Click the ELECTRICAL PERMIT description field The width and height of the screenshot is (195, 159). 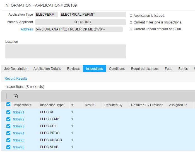93,15
